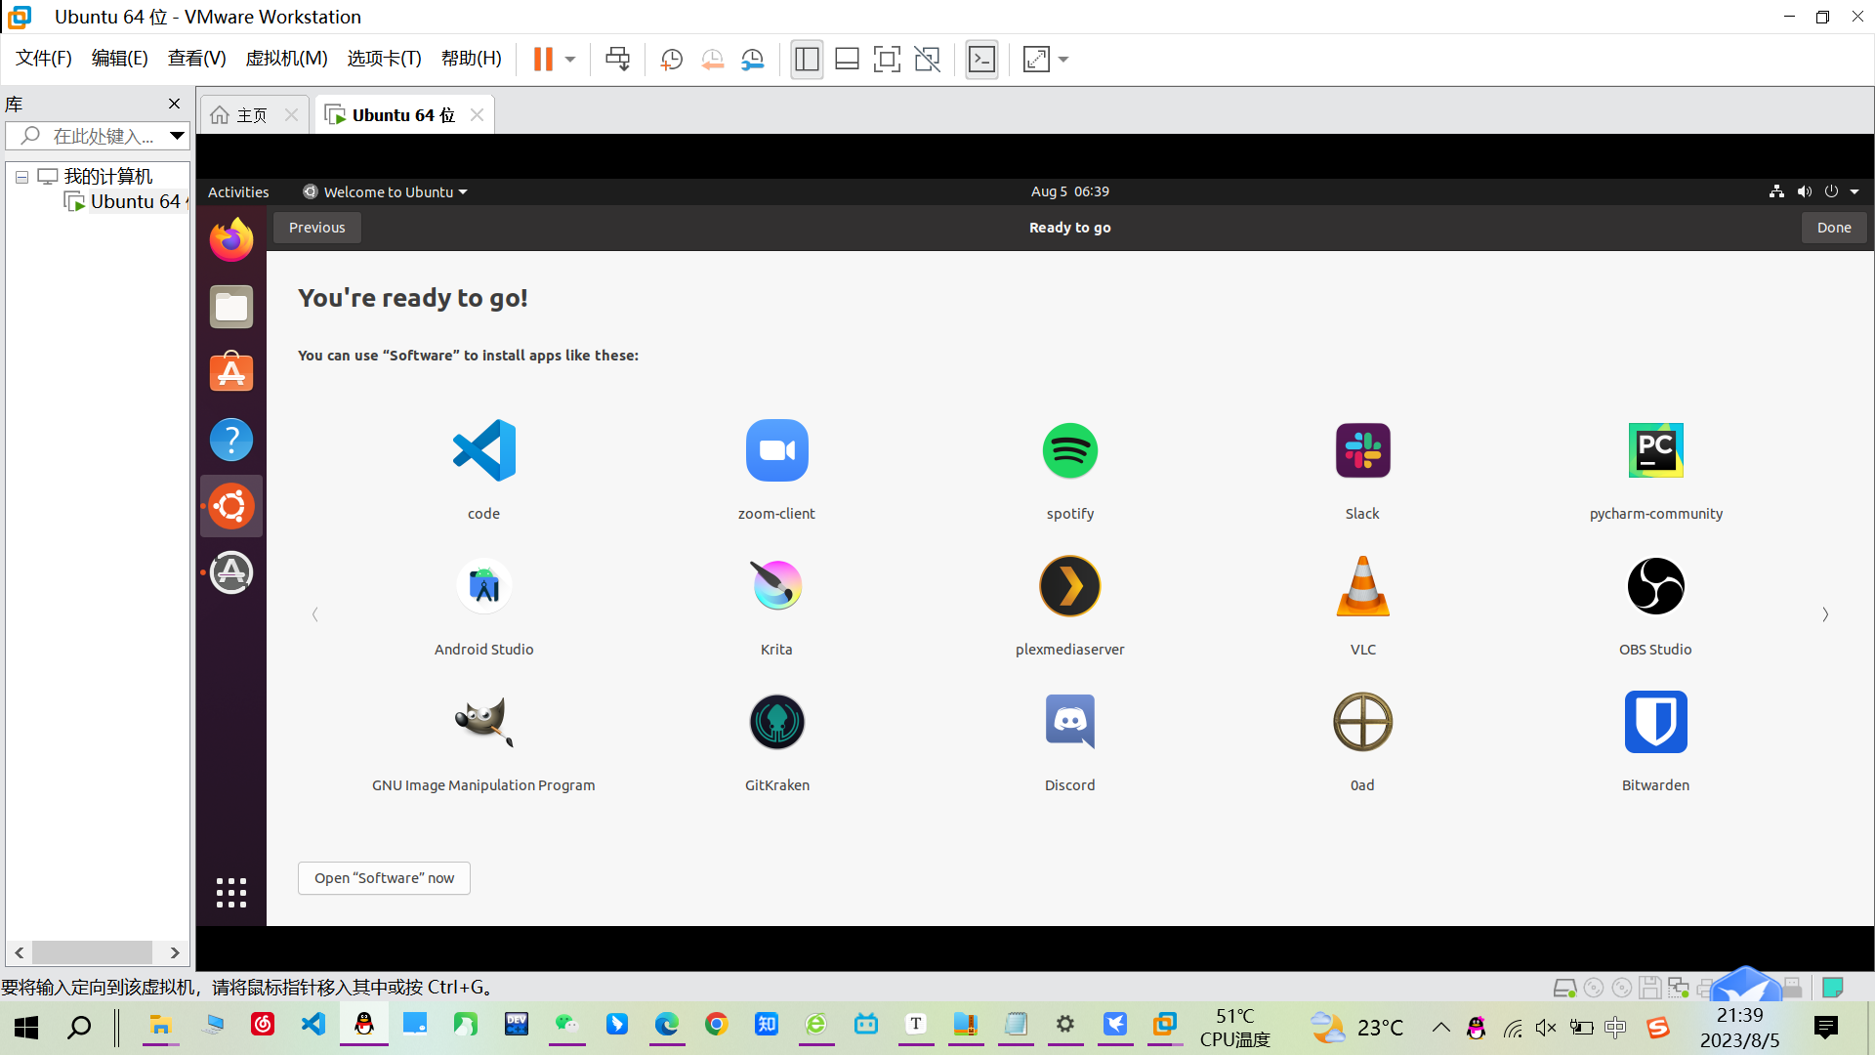Click the Previous button

coord(317,228)
